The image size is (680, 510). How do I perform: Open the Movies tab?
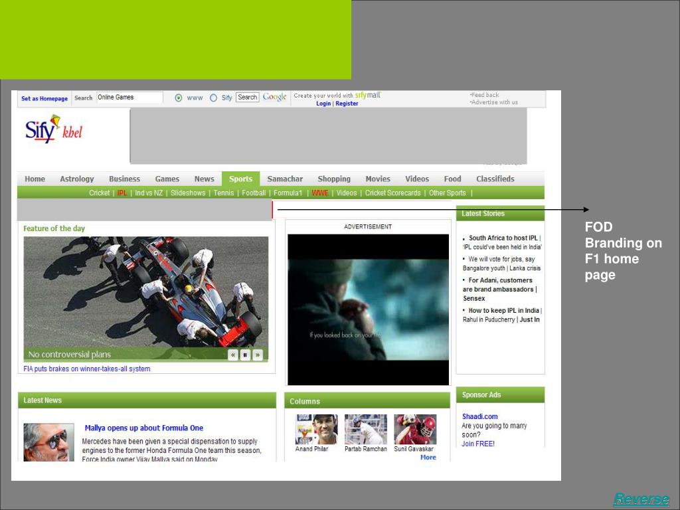coord(378,179)
